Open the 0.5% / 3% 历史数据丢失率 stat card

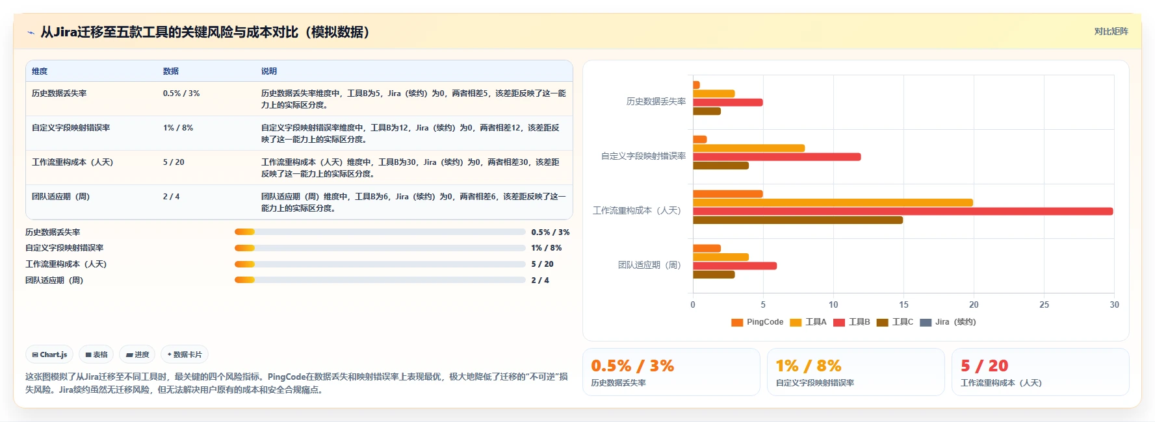(671, 372)
